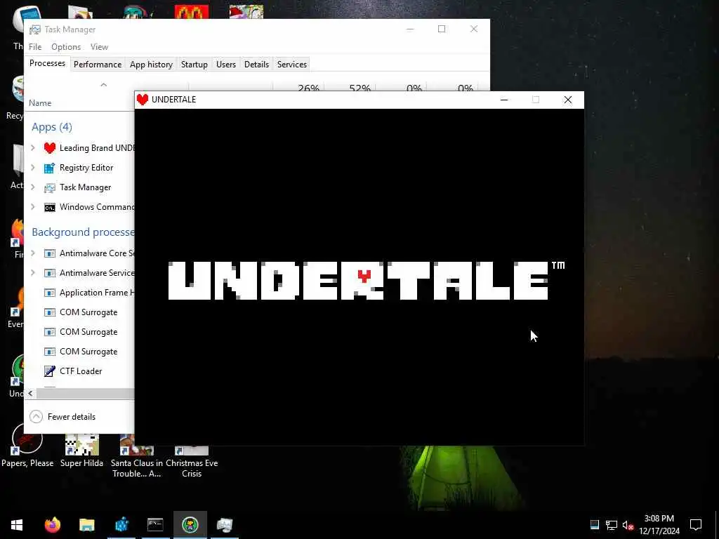The height and width of the screenshot is (539, 719).
Task: Click the Apps (4) group header
Action: [52, 127]
